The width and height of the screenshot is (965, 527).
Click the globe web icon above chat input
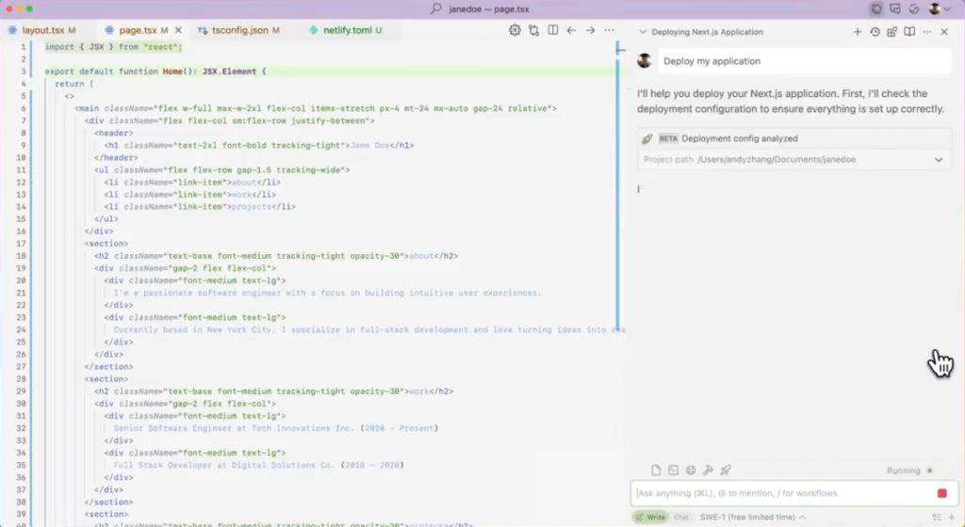click(691, 471)
